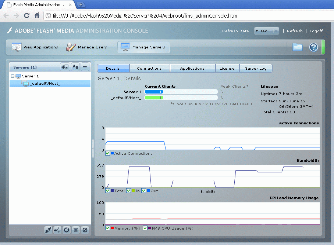Click the remove server minus icon
This screenshot has height=245, width=334.
tap(85, 67)
